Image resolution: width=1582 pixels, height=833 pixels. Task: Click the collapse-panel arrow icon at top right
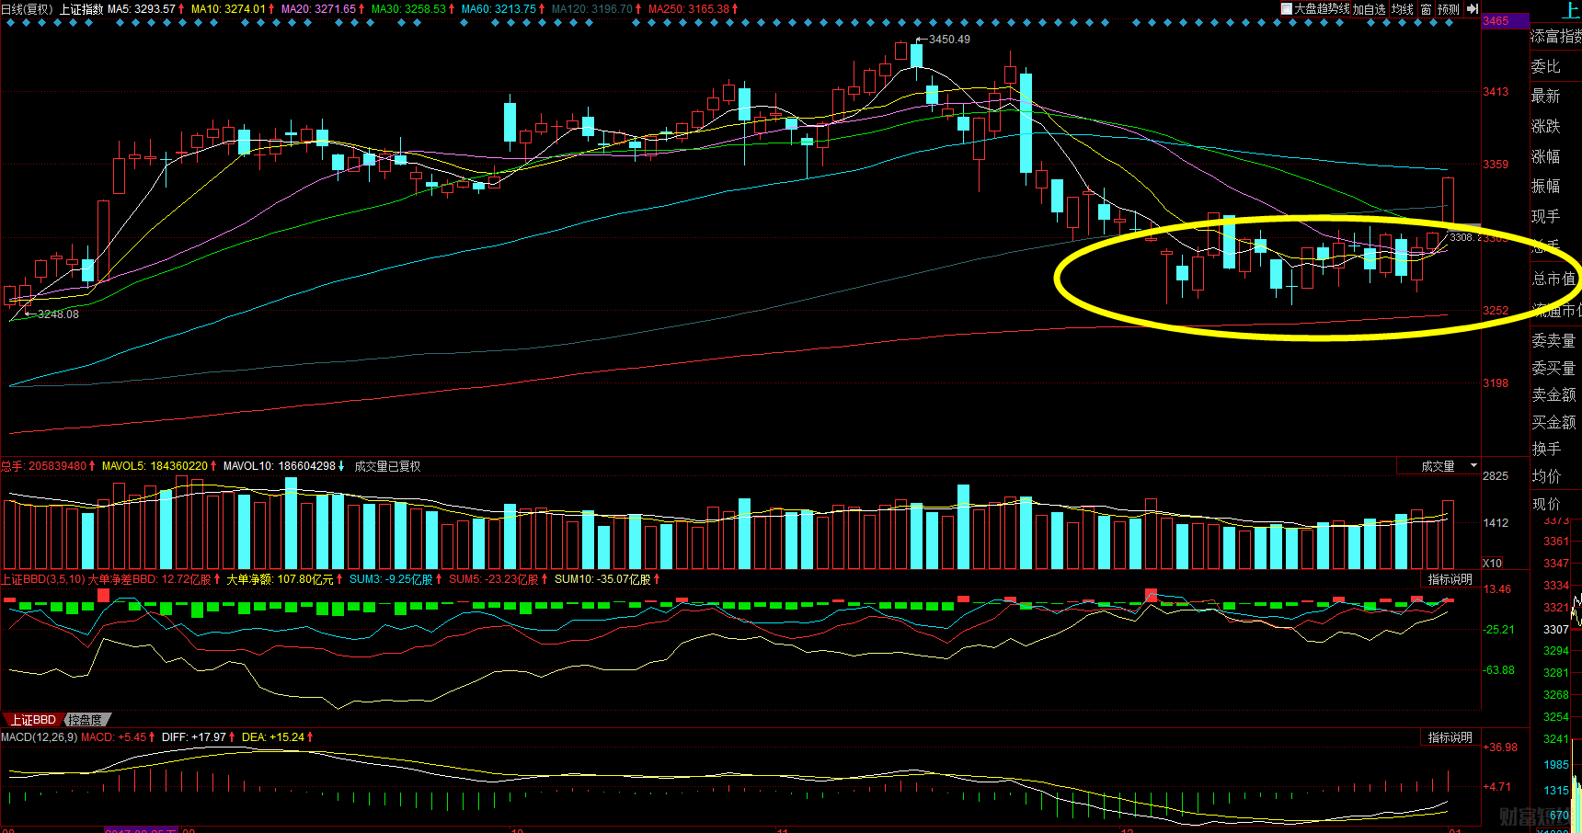1473,9
